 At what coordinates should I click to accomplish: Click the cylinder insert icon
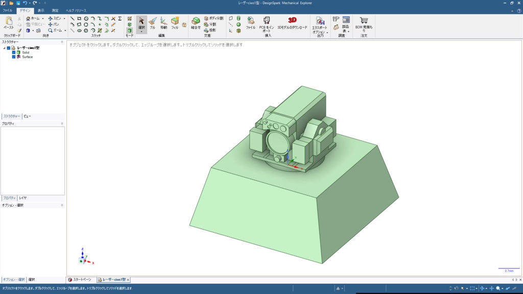(239, 18)
